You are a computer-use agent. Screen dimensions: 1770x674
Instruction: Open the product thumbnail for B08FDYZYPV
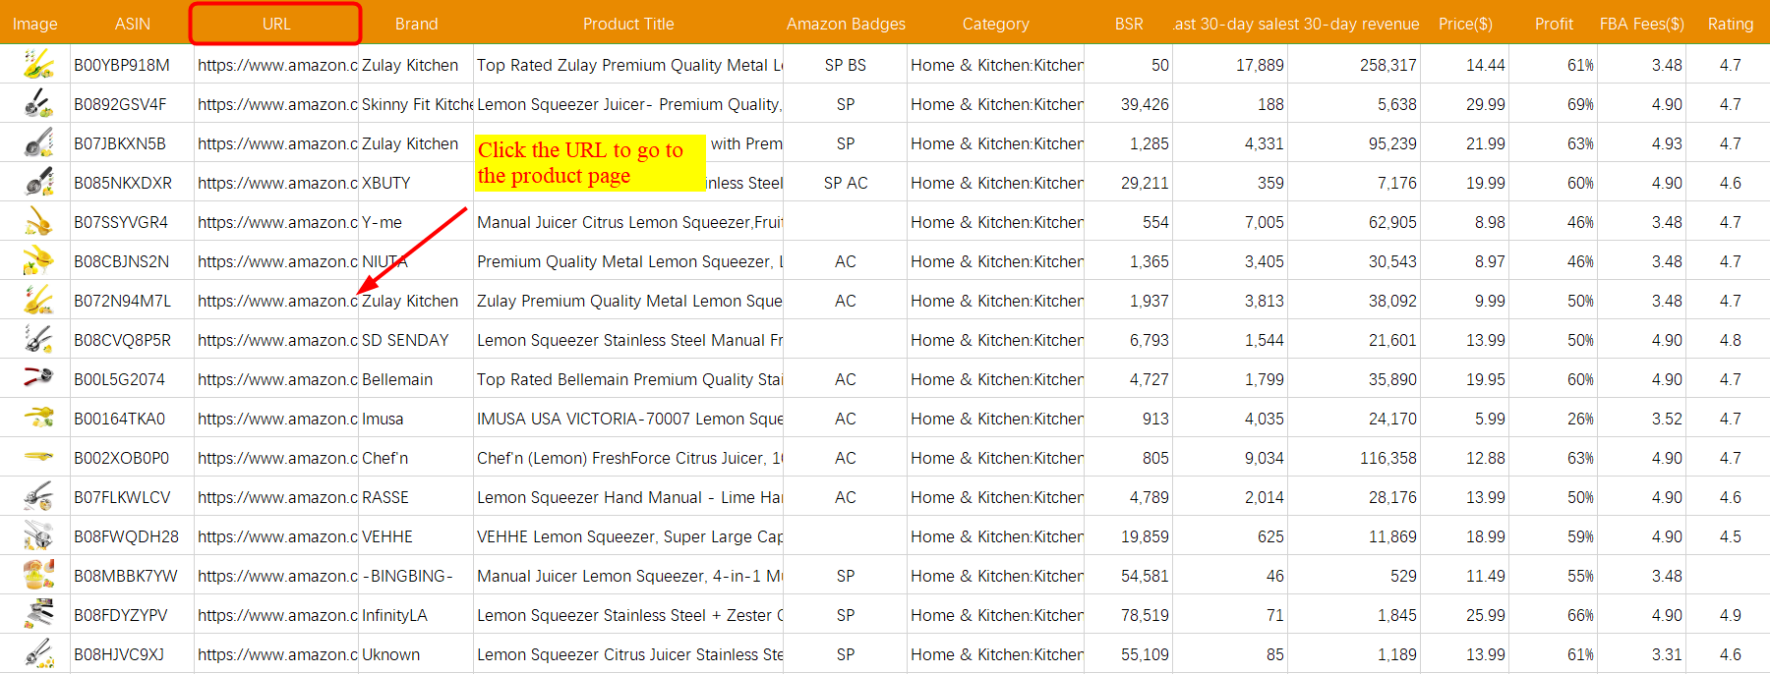click(x=38, y=615)
